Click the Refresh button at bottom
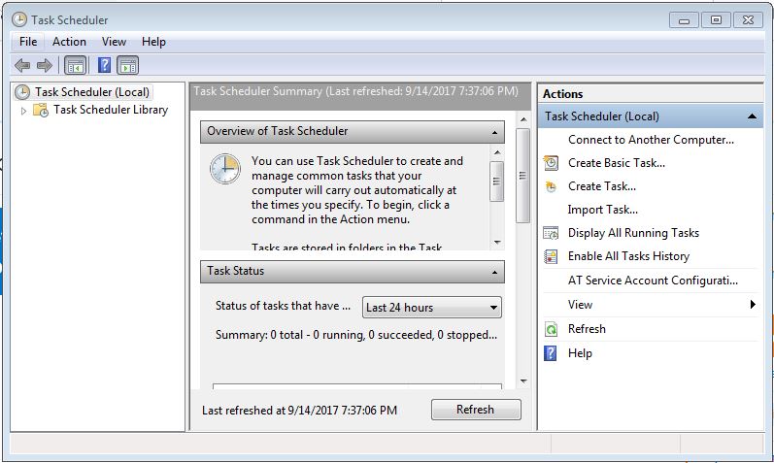Screen dimensions: 774x463 pos(476,410)
